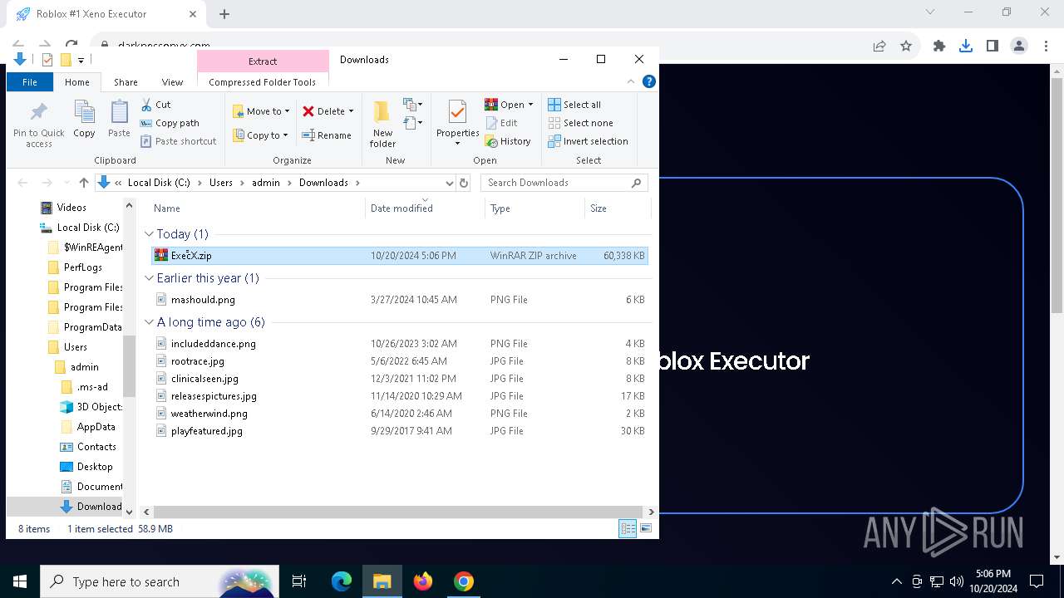Click Users in address breadcrumb

221,183
